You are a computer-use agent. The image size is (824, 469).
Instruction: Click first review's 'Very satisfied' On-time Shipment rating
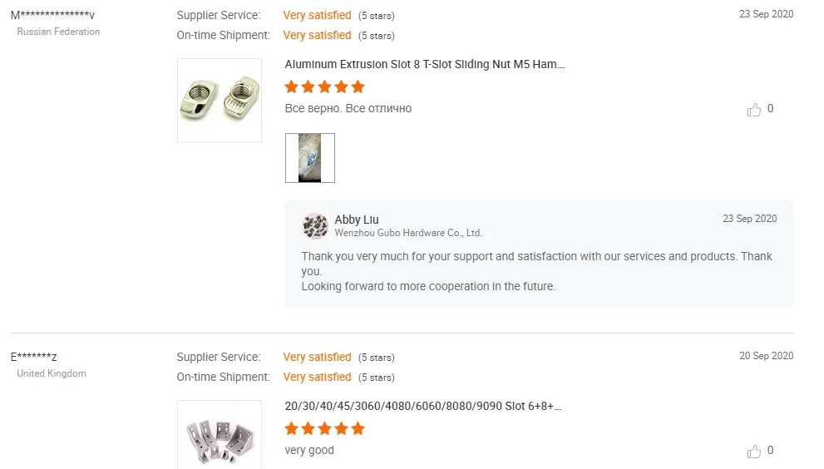(x=317, y=35)
